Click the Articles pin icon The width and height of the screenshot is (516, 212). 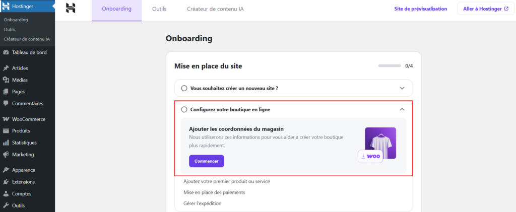(x=6, y=68)
